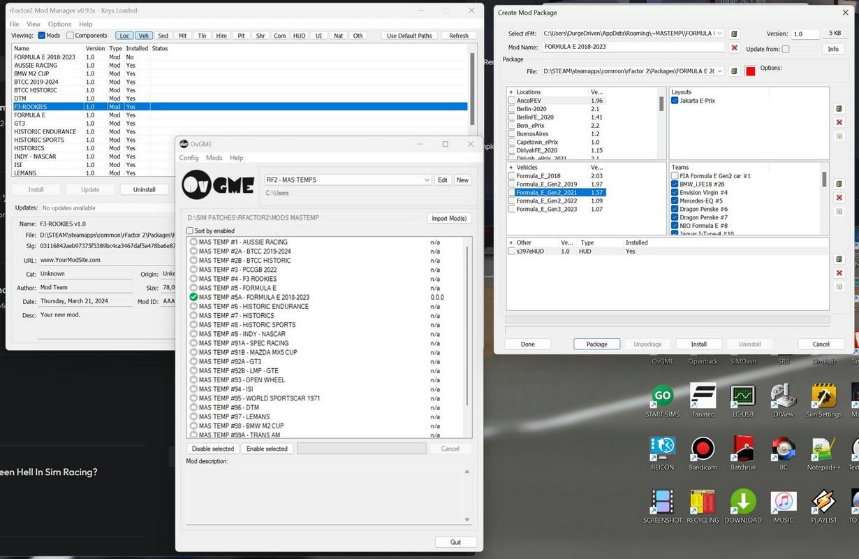
Task: Uncheck the Jakarta E-Prix layout
Action: click(x=675, y=101)
